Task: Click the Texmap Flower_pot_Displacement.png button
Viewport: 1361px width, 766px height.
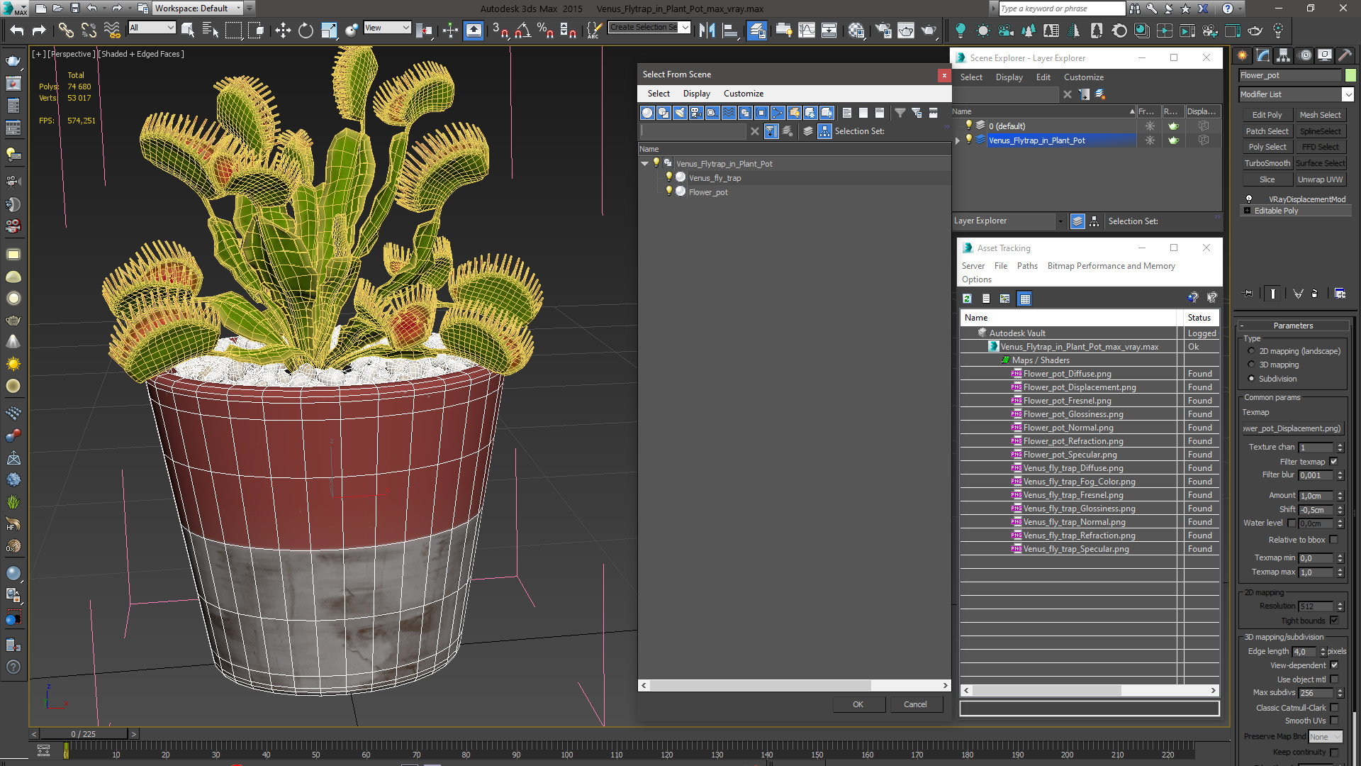Action: click(x=1292, y=428)
